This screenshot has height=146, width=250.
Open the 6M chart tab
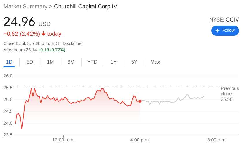[x=71, y=62]
